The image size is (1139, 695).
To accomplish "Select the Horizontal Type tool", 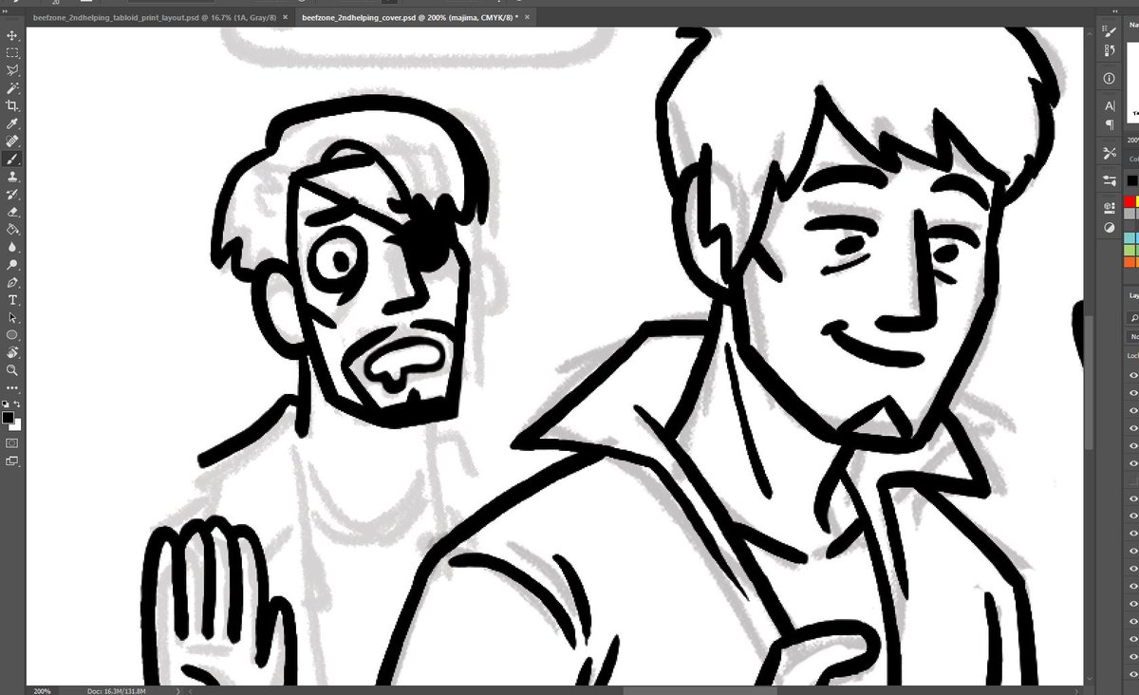I will (12, 300).
